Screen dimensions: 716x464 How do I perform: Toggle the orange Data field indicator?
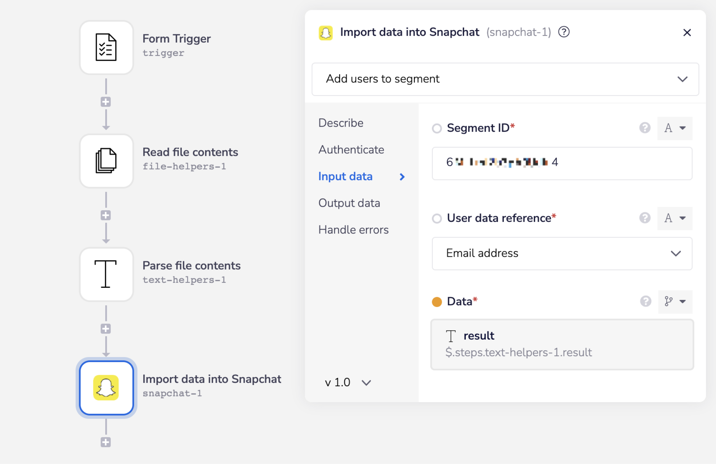click(437, 302)
